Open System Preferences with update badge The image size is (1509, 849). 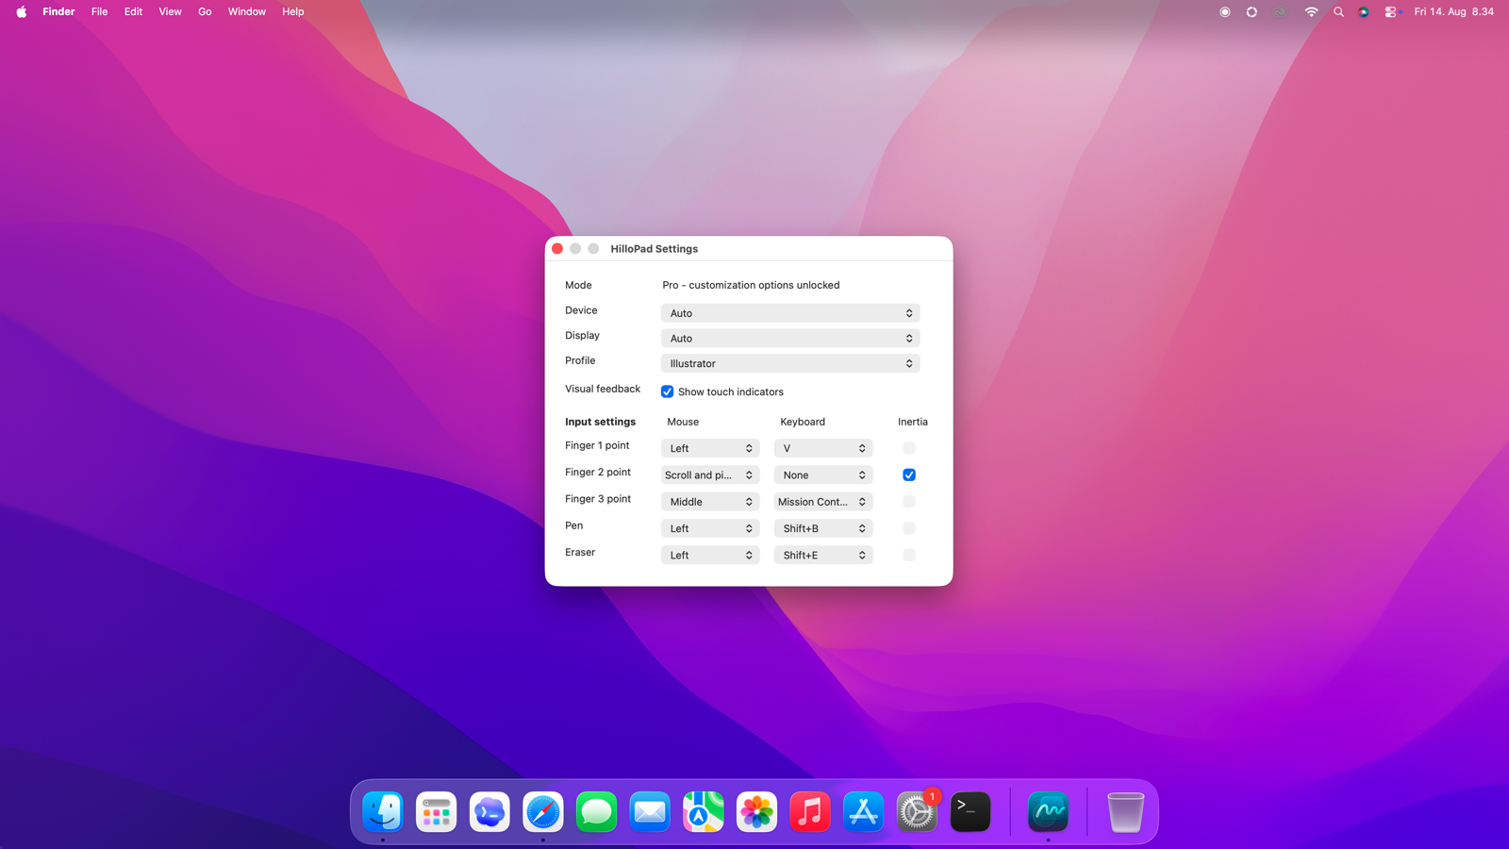pos(917,812)
